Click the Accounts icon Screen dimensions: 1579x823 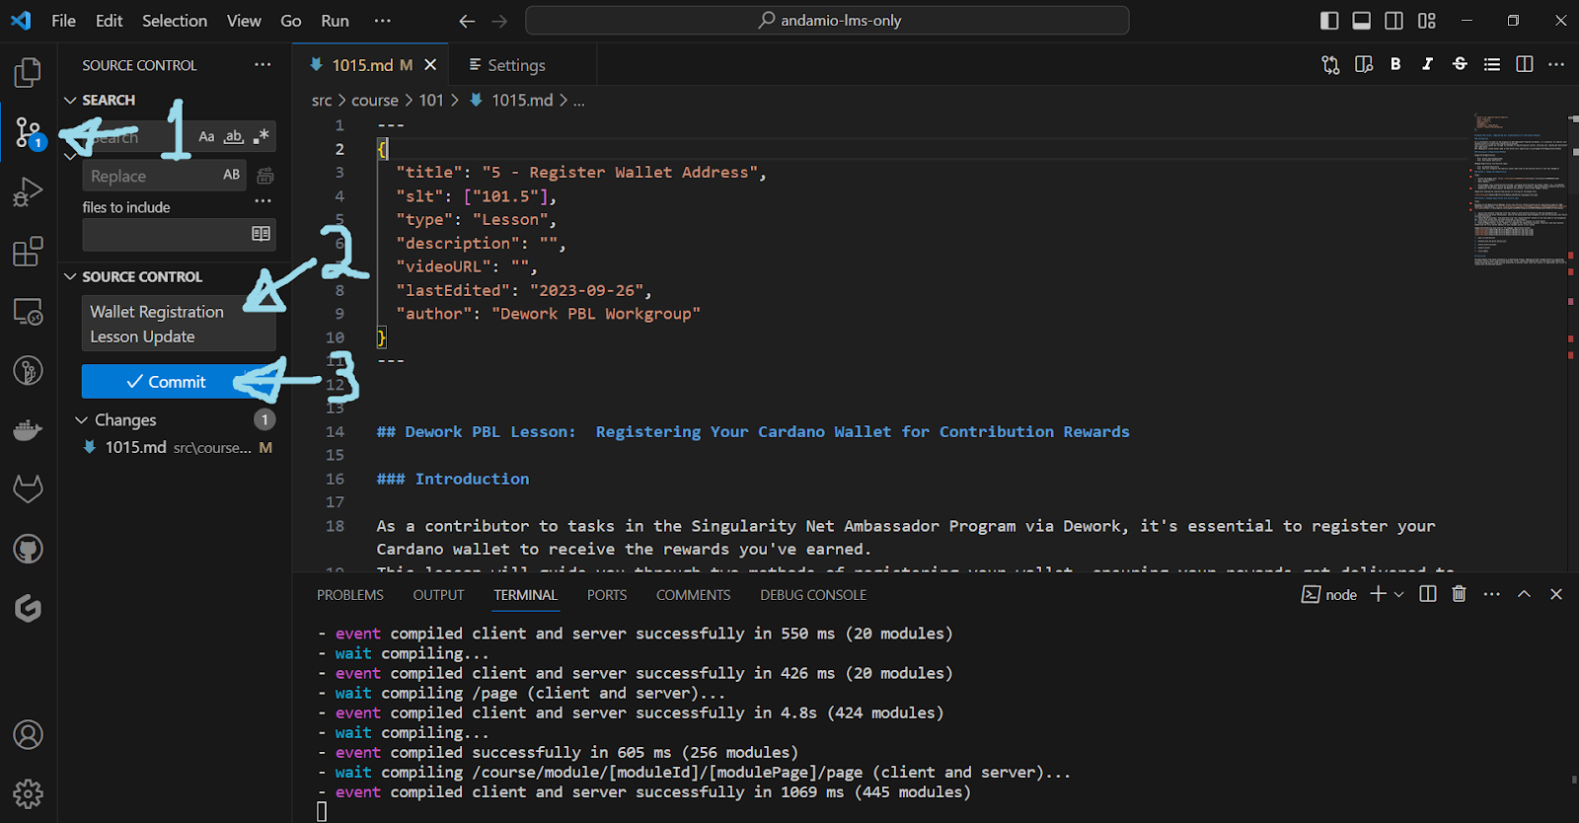(28, 735)
